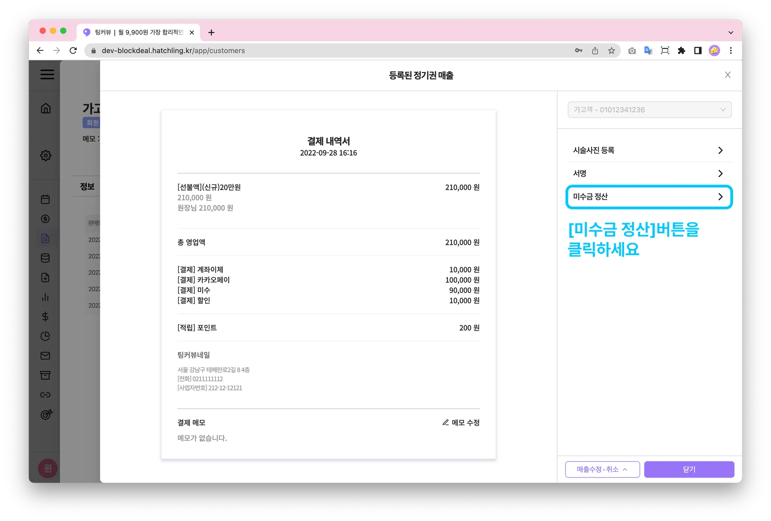Click the database stack sidebar icon
Image resolution: width=771 pixels, height=521 pixels.
pos(45,258)
